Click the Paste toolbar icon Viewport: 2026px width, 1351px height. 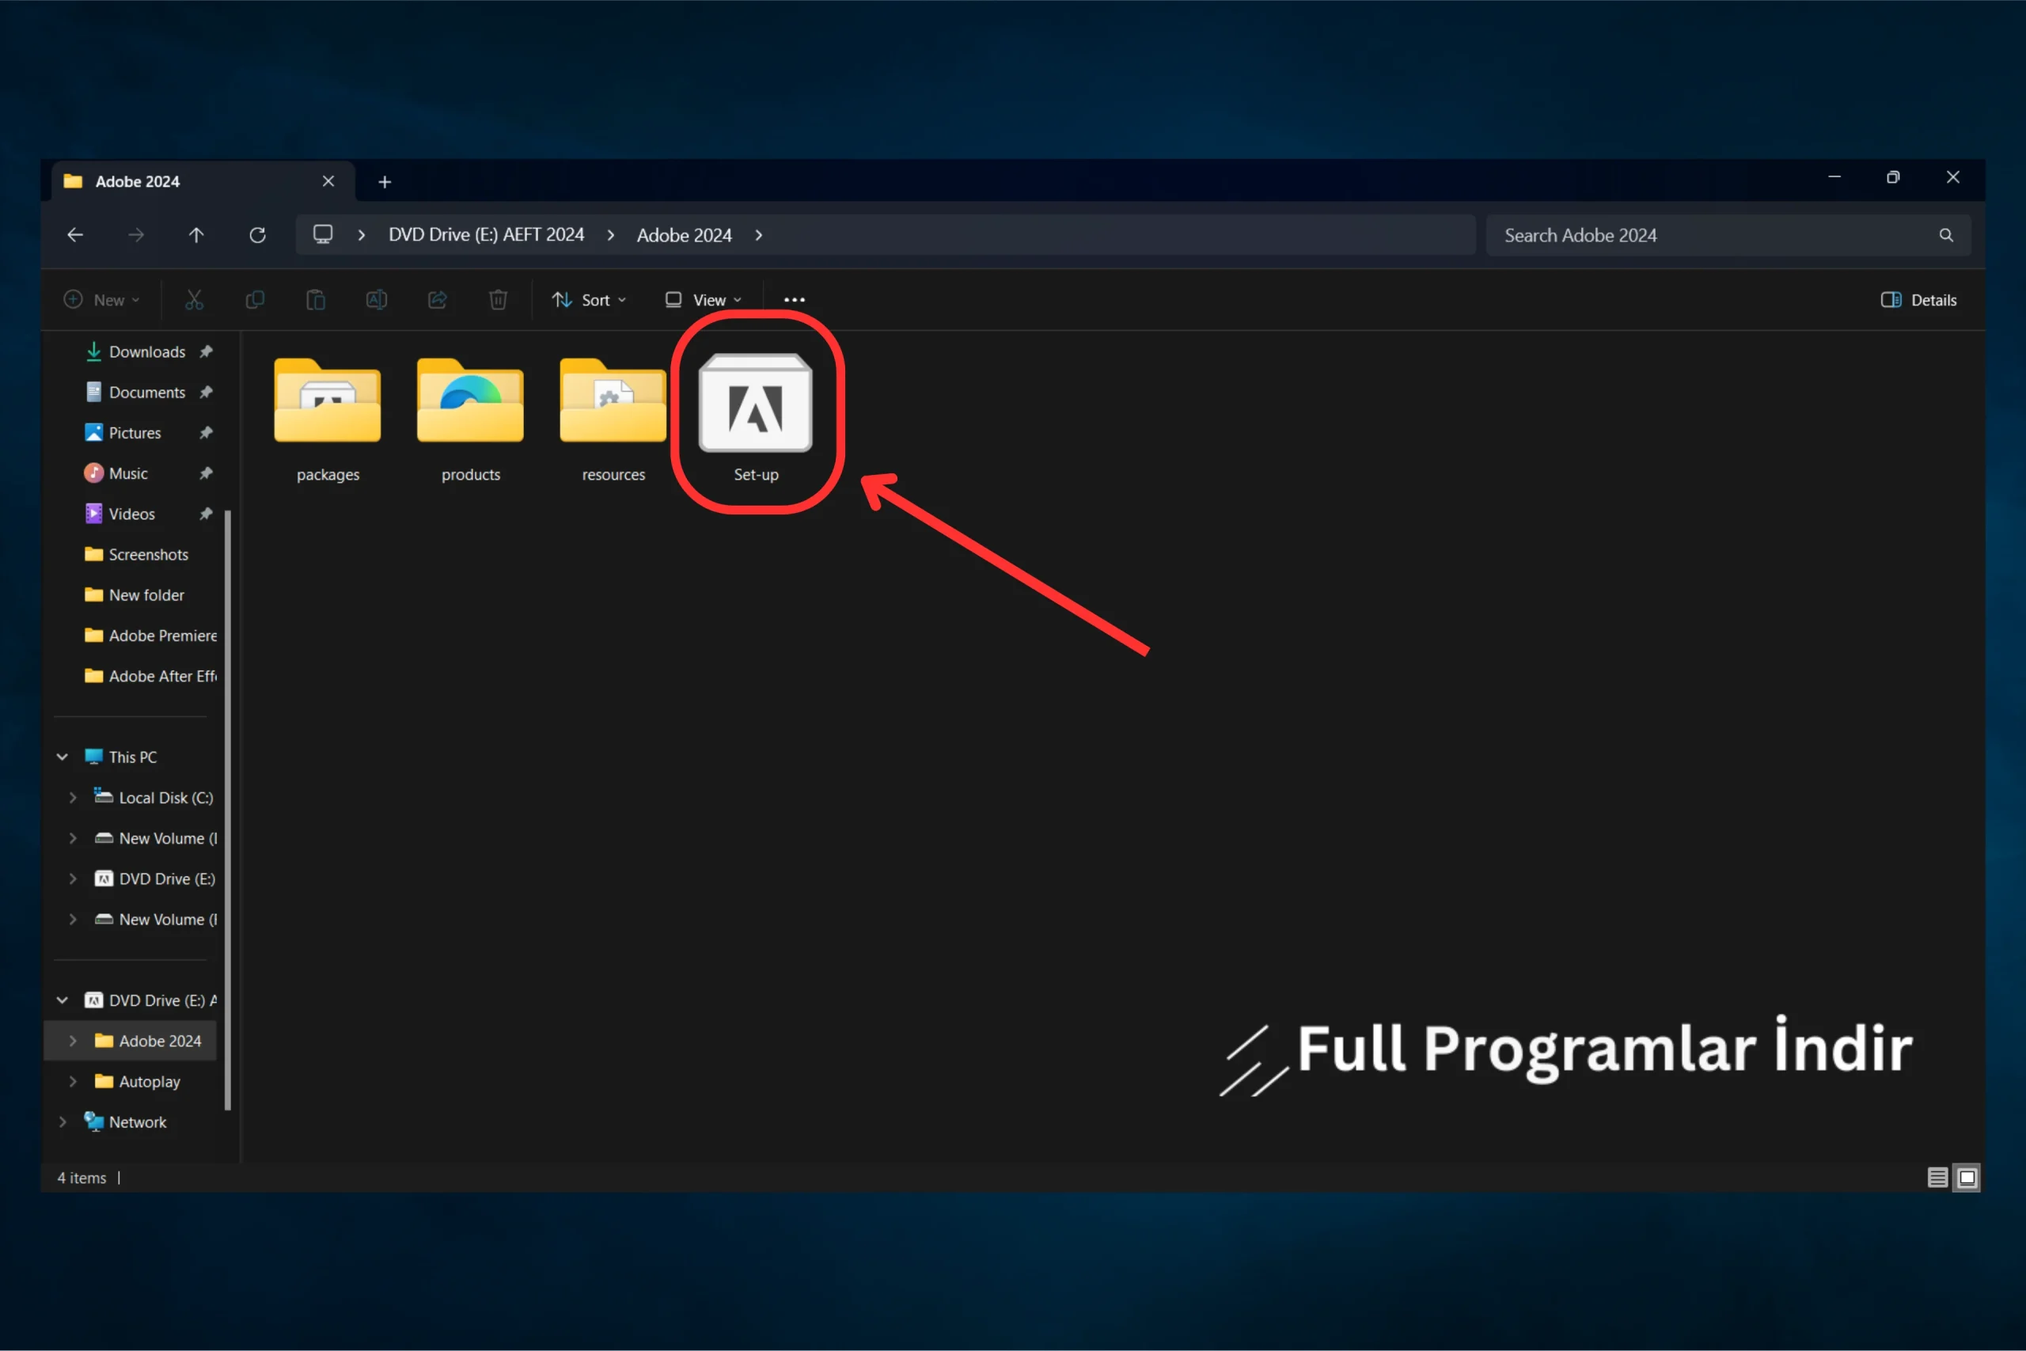(316, 300)
